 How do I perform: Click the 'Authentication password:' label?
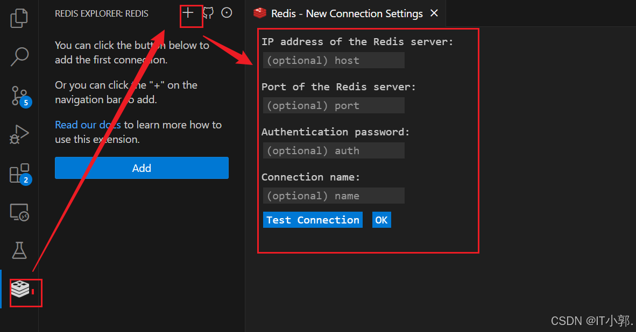(335, 132)
